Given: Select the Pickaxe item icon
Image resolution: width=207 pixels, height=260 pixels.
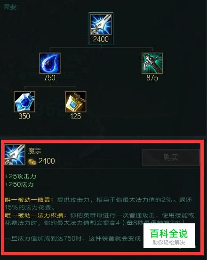Looking at the screenshot, I should 152,63.
